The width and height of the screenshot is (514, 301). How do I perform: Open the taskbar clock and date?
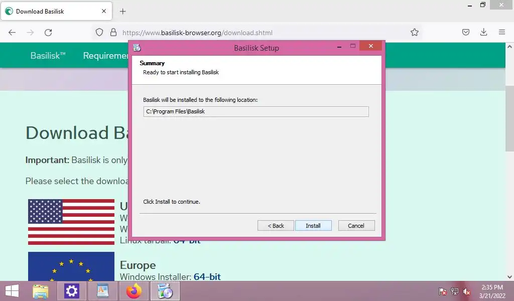pyautogui.click(x=492, y=291)
